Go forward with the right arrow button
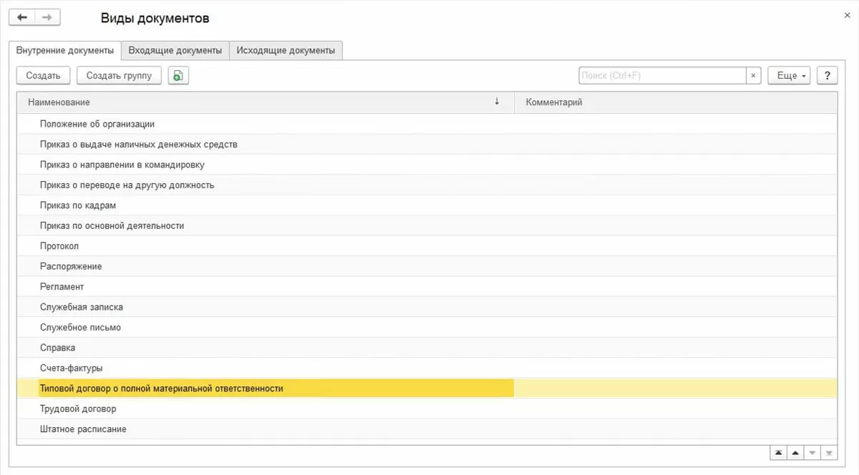 (47, 18)
